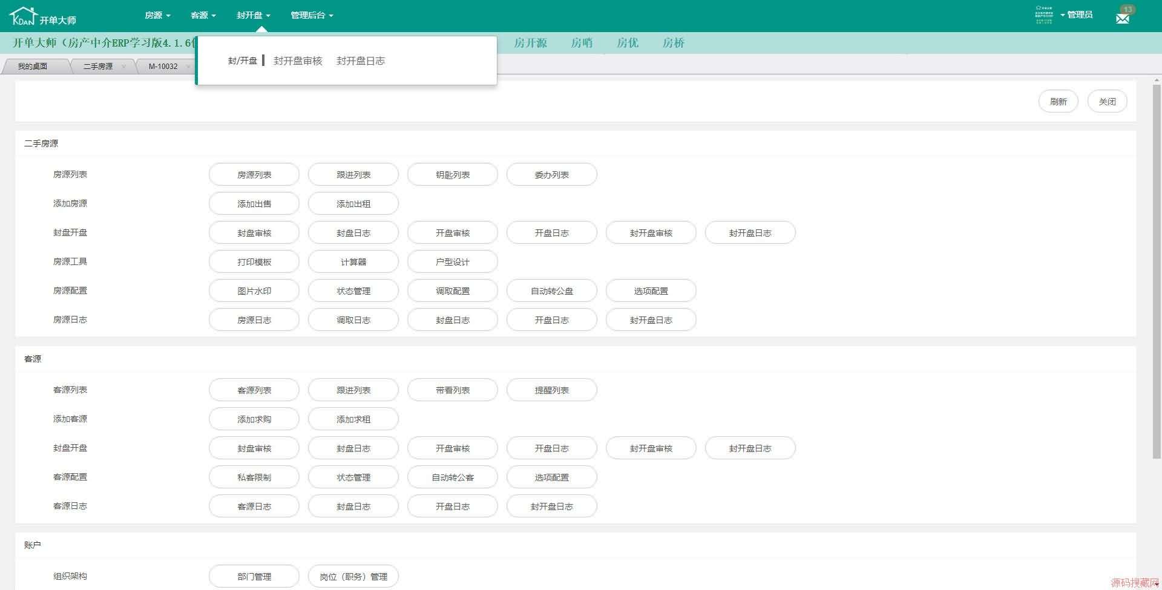Image resolution: width=1162 pixels, height=590 pixels.
Task: Open the 房哨 link
Action: [582, 43]
